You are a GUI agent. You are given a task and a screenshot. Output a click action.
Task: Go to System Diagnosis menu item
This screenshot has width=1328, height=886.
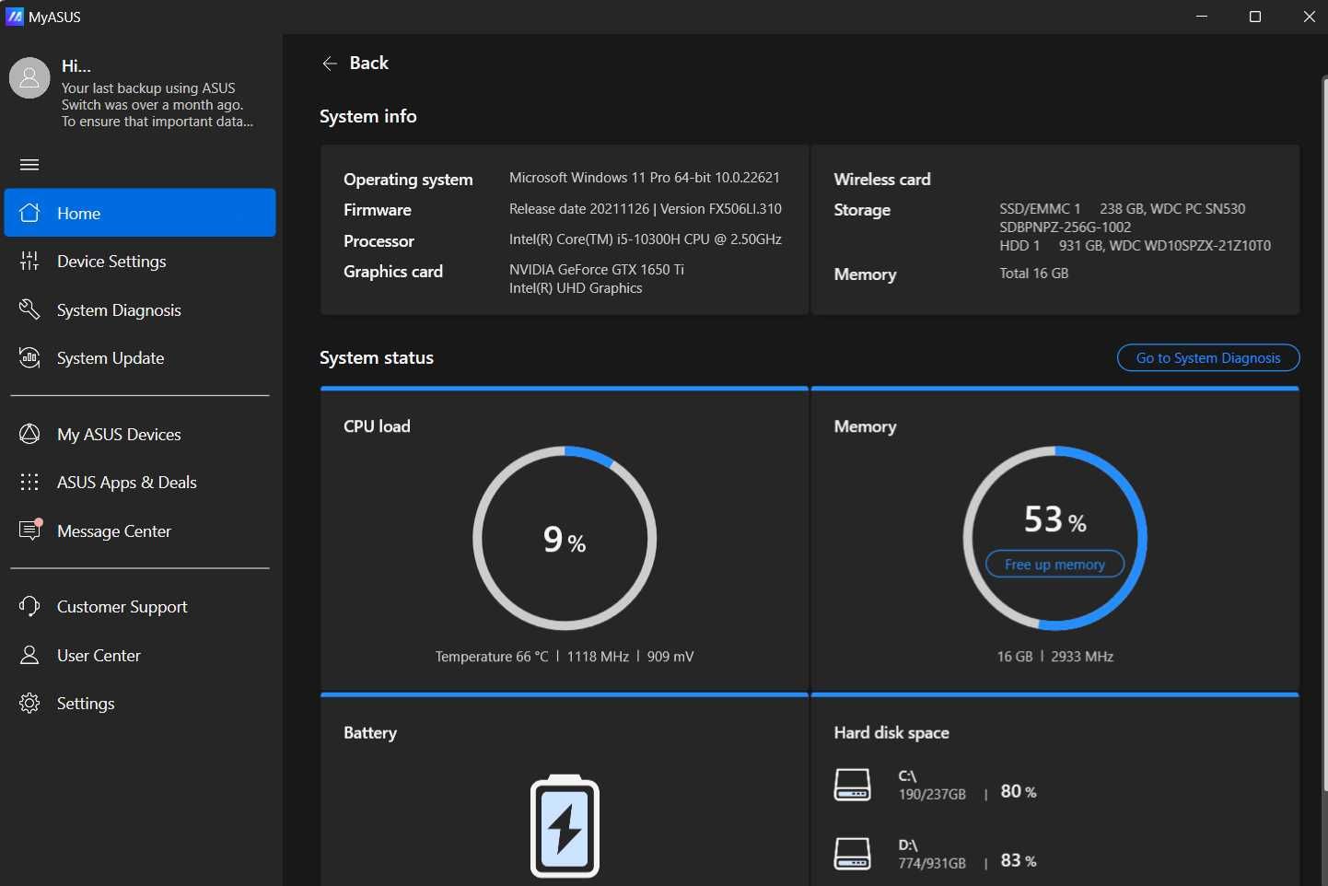pyautogui.click(x=140, y=309)
